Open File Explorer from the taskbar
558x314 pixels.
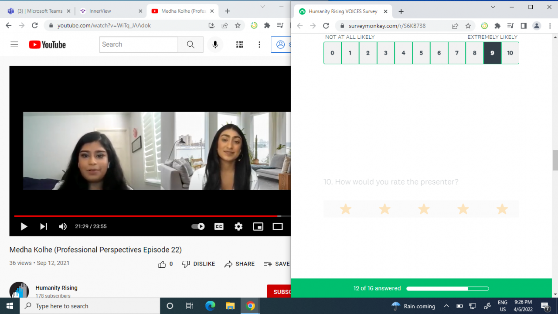pyautogui.click(x=230, y=306)
